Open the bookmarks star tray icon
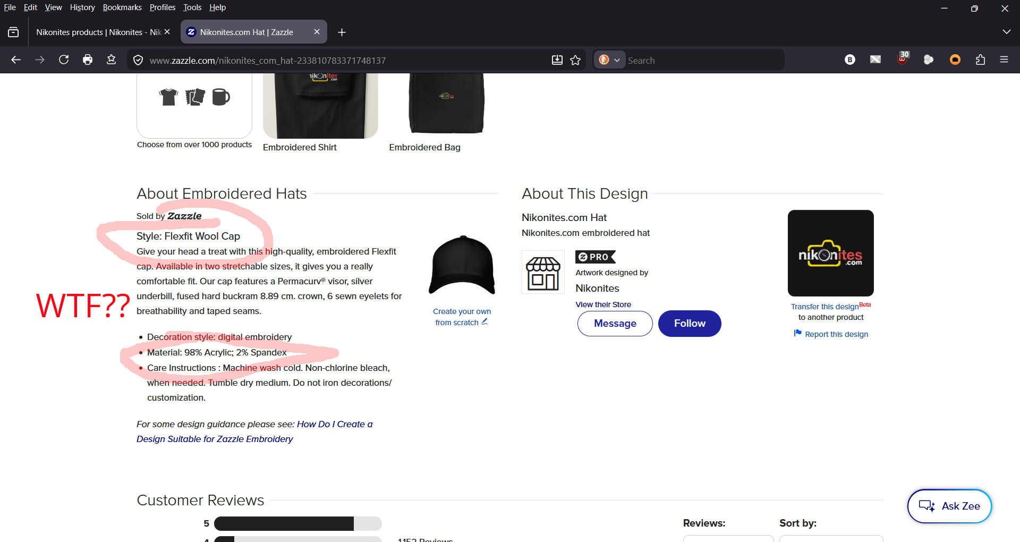The image size is (1020, 542). (111, 60)
